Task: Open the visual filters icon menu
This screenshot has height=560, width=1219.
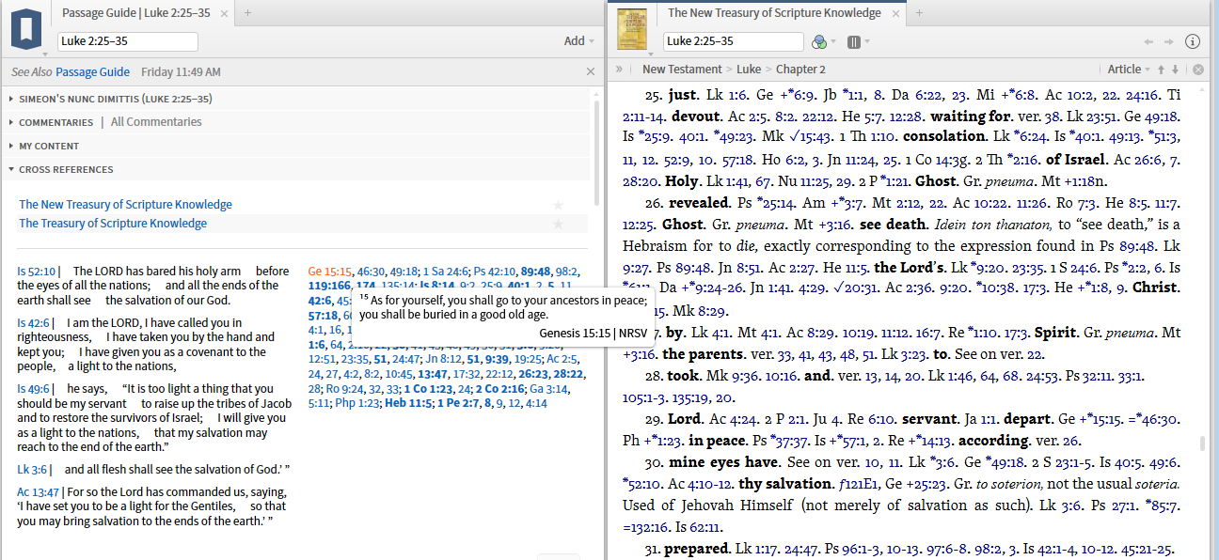Action: (x=822, y=41)
